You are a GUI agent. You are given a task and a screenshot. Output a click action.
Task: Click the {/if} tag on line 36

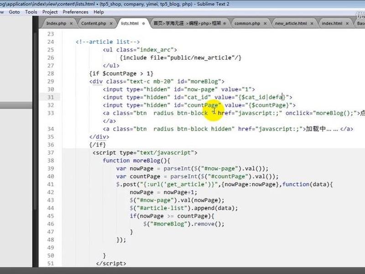click(98, 145)
